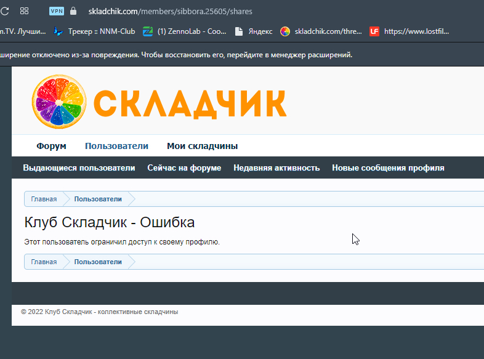Click the rainbow skladchik favicon in bookmarks
Screen dimensions: 484x359
point(285,31)
